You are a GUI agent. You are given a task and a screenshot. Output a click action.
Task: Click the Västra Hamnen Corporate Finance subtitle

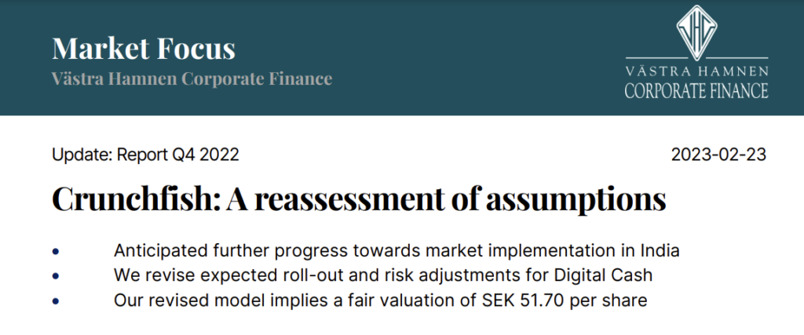pyautogui.click(x=192, y=79)
